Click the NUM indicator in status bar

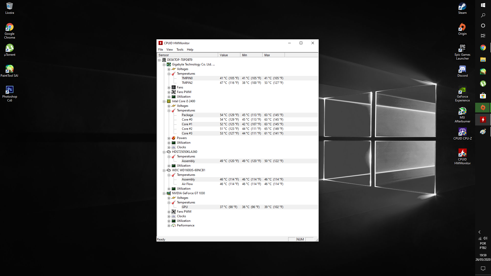(300, 239)
